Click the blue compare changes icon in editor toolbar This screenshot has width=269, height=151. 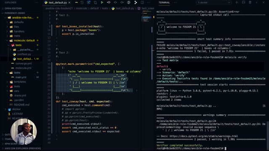point(89,3)
